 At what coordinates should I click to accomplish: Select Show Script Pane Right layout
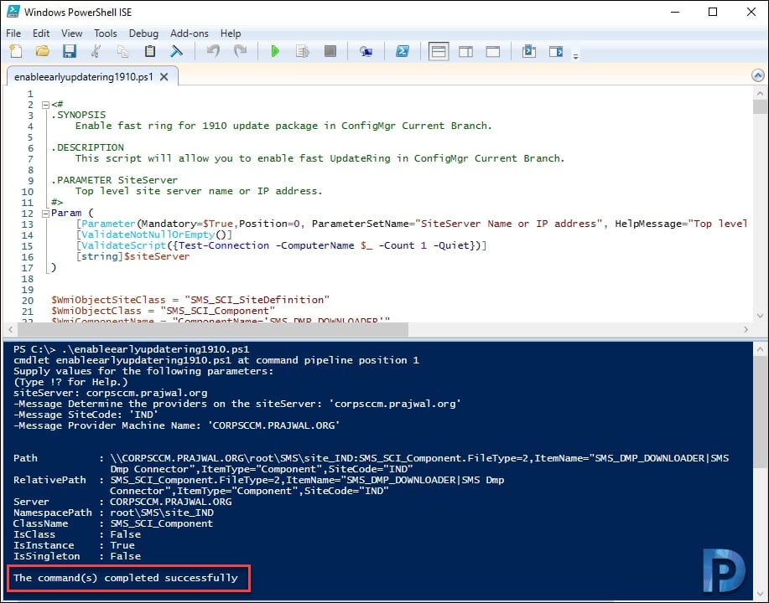pos(465,51)
